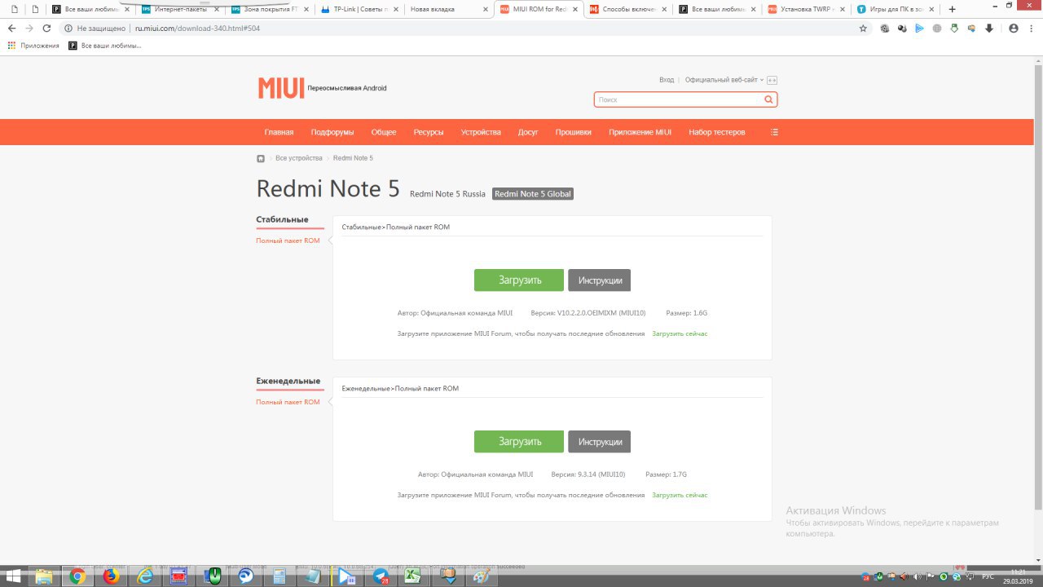Close the Новая вкладка tab
1043x587 pixels.
coord(486,10)
